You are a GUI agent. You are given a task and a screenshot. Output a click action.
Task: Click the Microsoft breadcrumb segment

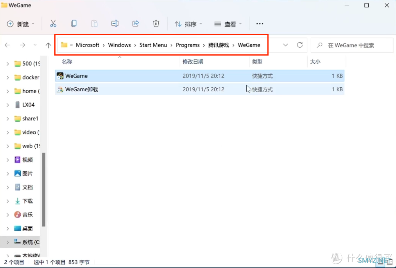(x=88, y=45)
